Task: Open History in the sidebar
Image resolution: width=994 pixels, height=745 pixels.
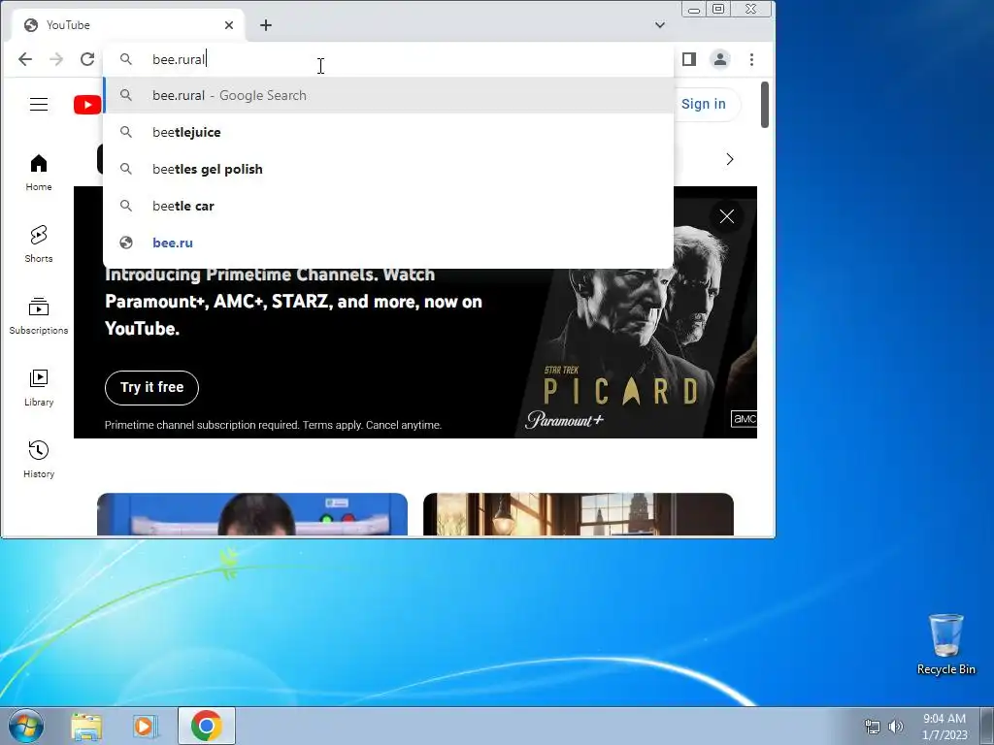Action: click(x=39, y=459)
